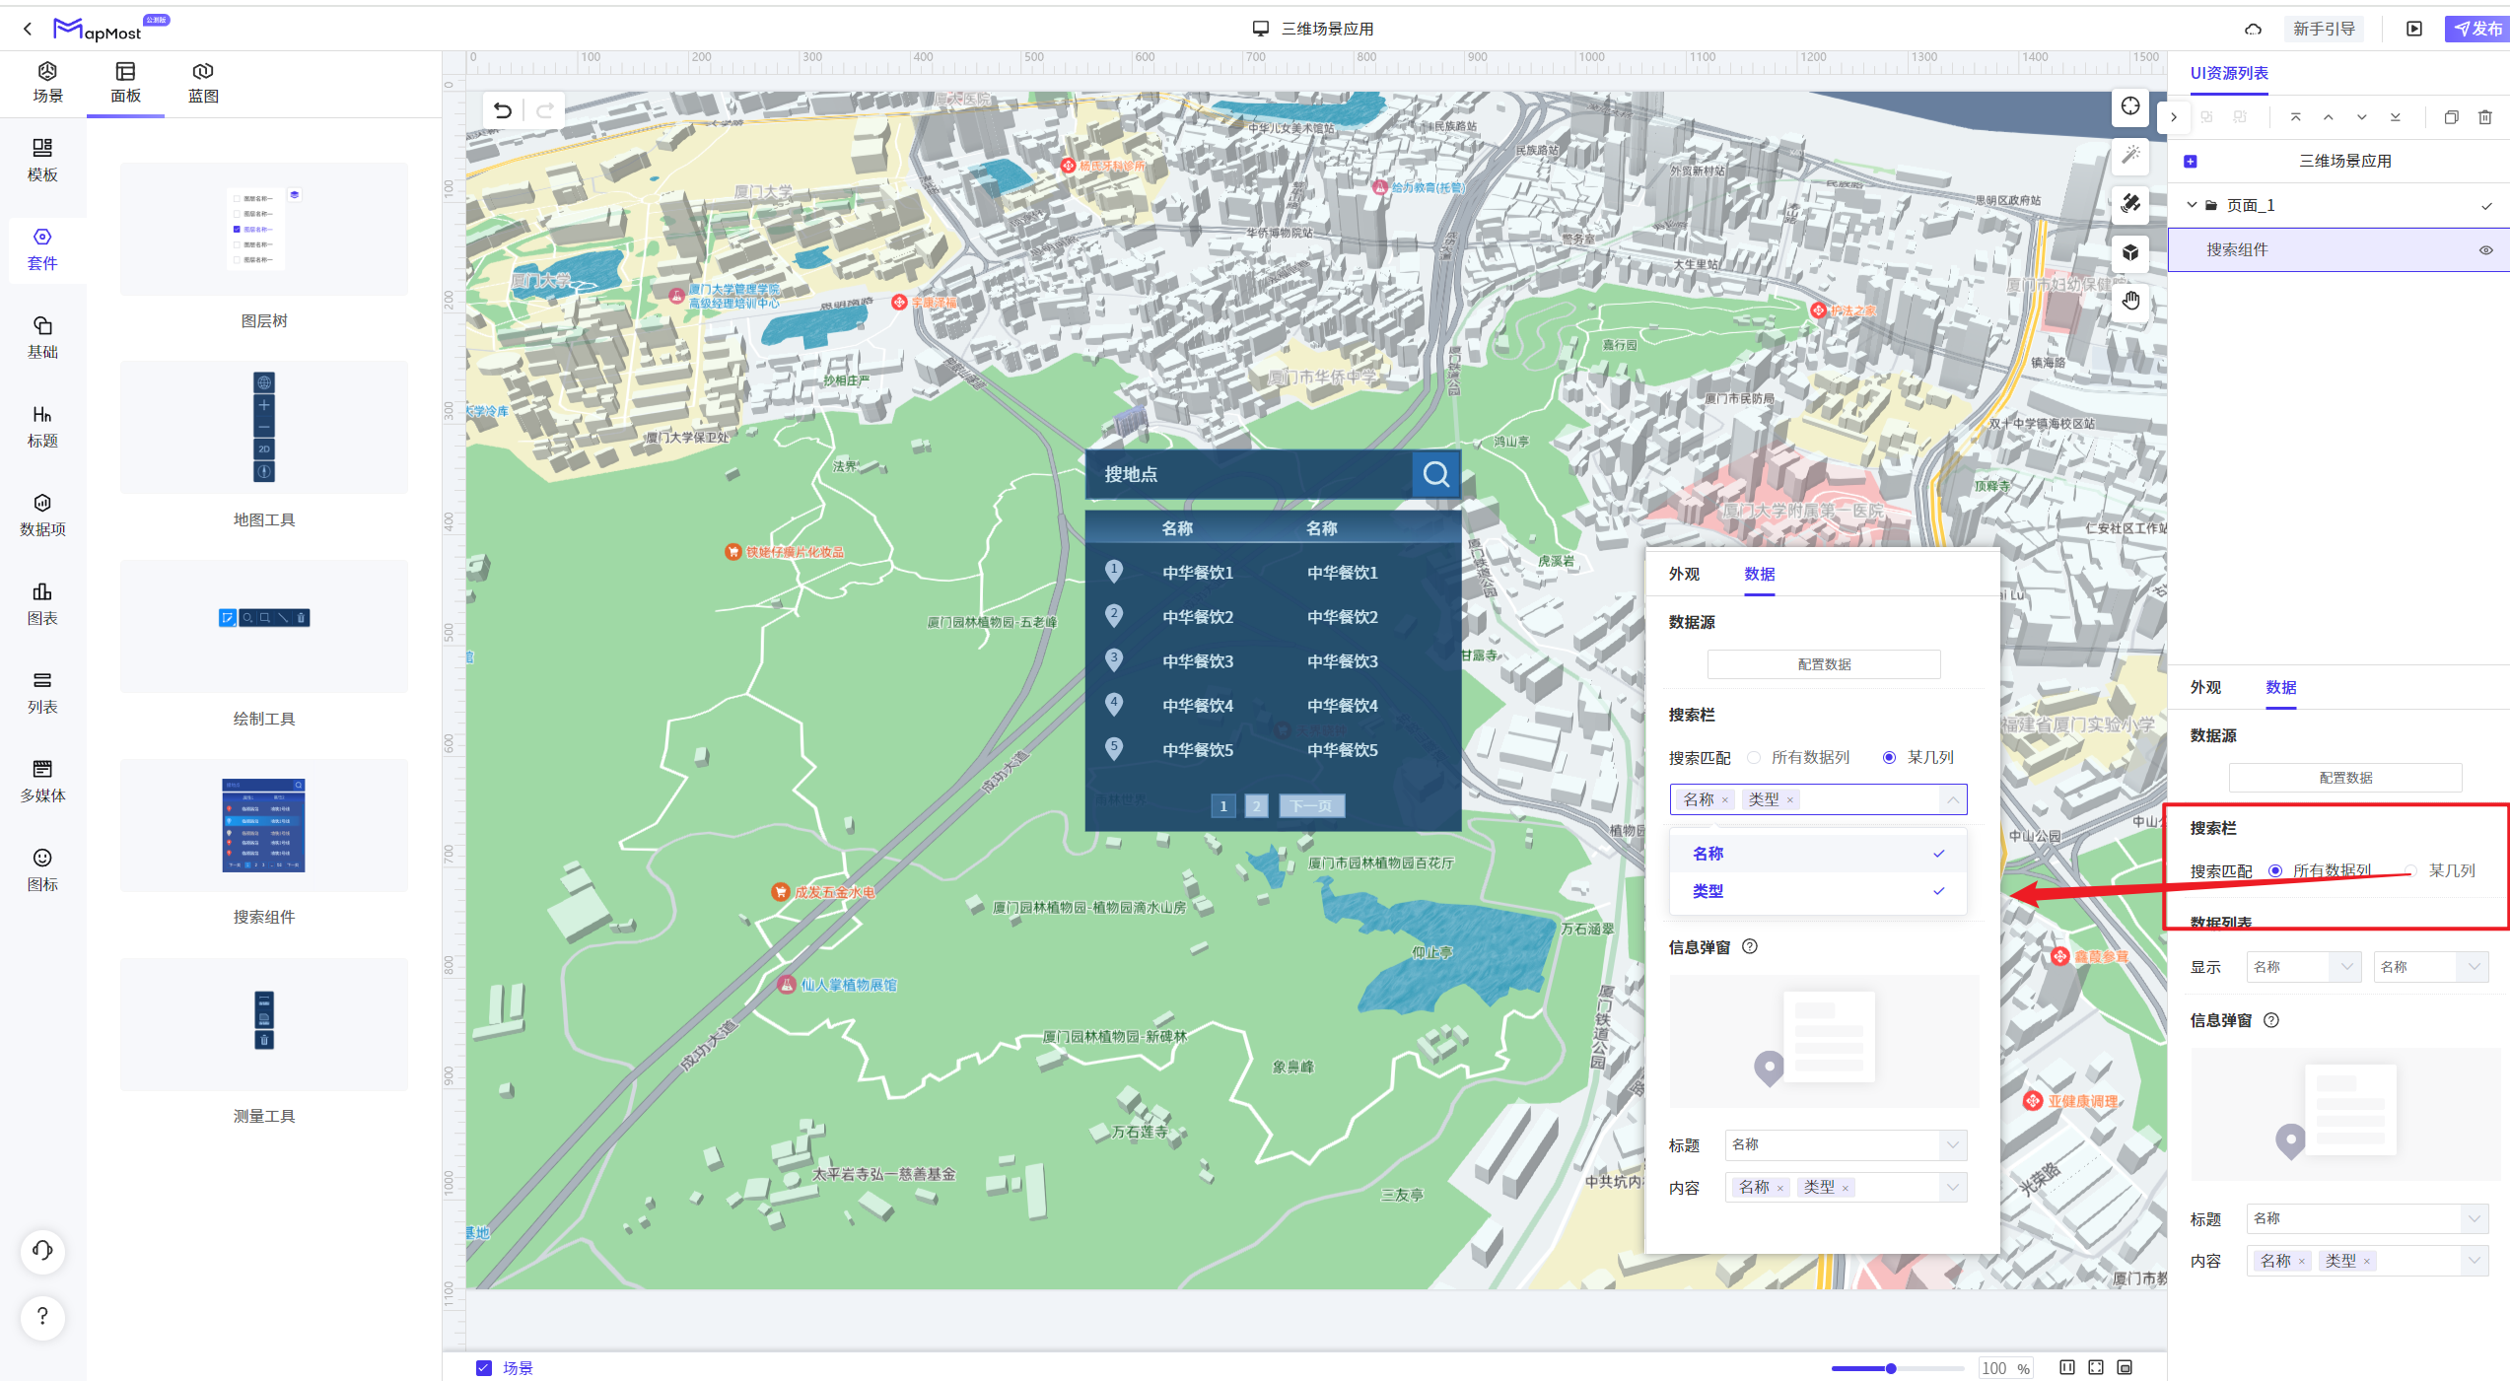The image size is (2510, 1381).
Task: Open the 图表 sidebar category
Action: pos(42,603)
